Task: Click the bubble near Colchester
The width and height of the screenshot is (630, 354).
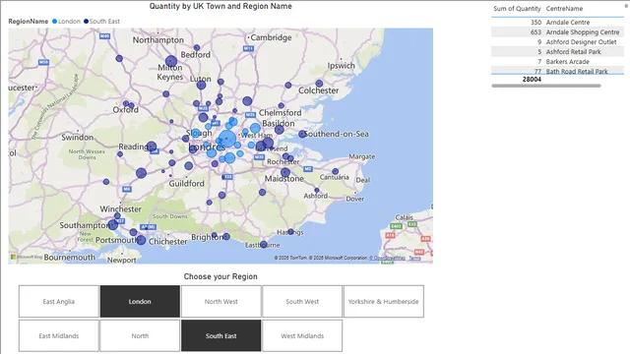Action: click(319, 84)
